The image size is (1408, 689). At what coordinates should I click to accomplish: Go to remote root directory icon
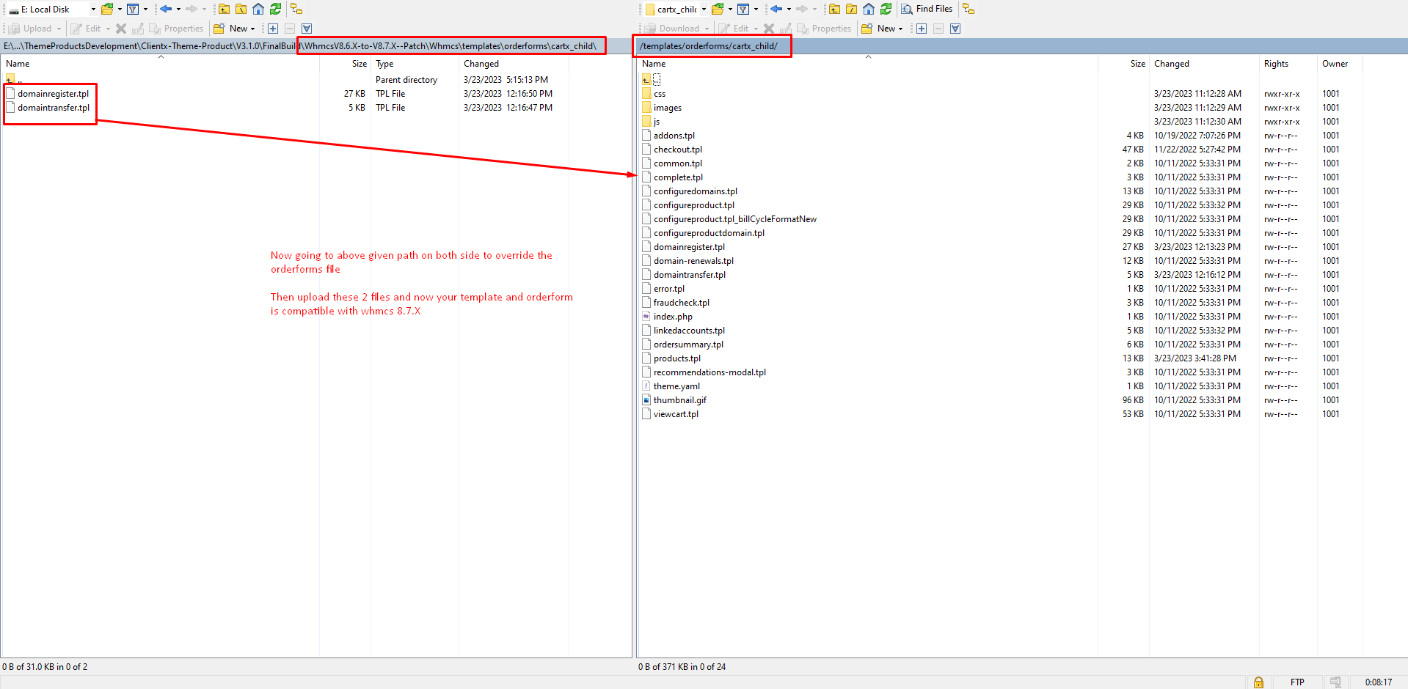851,9
